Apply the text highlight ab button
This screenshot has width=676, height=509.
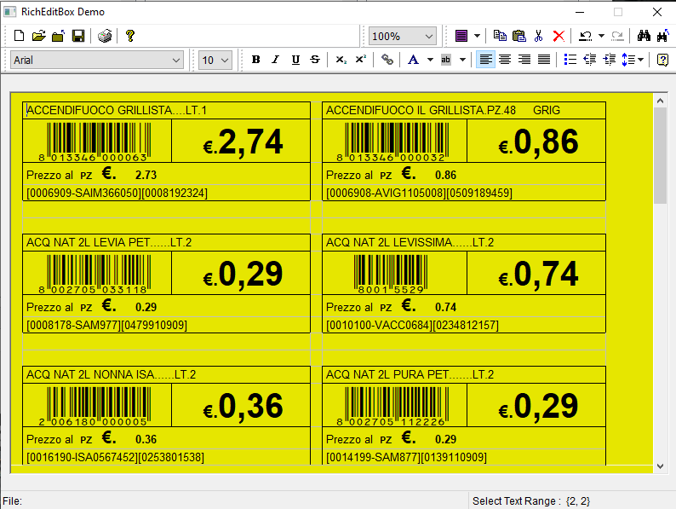tap(446, 60)
